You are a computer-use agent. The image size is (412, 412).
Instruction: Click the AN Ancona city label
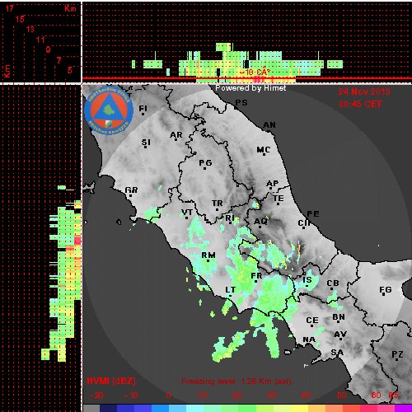click(x=269, y=125)
